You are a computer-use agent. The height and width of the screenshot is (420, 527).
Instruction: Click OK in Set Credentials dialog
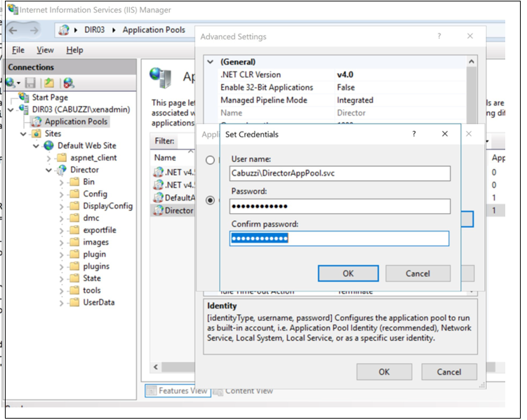point(348,273)
